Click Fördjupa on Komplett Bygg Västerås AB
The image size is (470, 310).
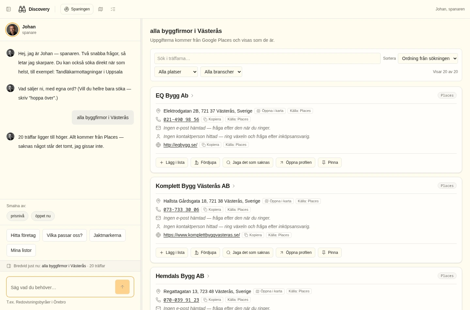(x=205, y=253)
